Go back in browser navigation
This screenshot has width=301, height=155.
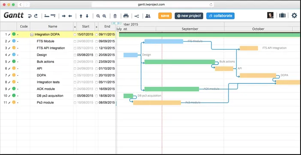pyautogui.click(x=21, y=5)
